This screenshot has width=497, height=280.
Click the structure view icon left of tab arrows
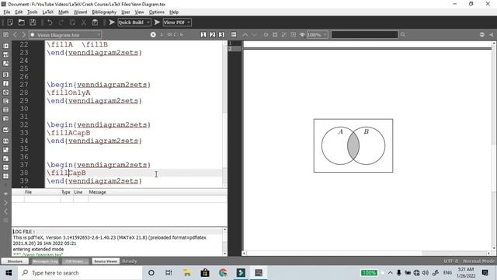5,34
